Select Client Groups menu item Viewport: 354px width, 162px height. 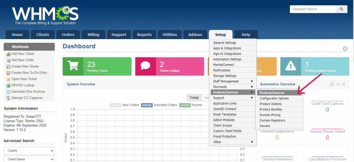click(233, 125)
